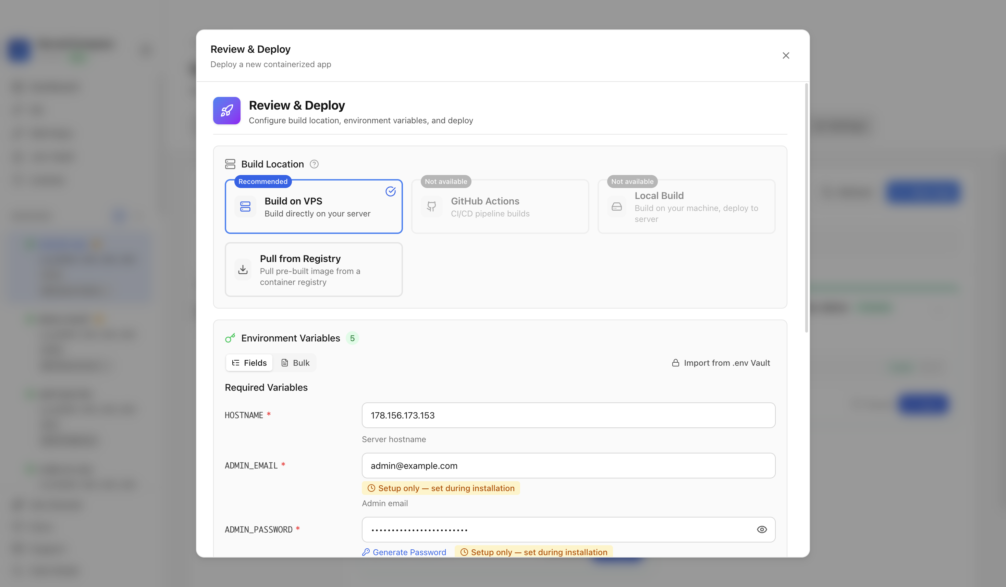Click the "HOSTNAME" label

[x=244, y=415]
